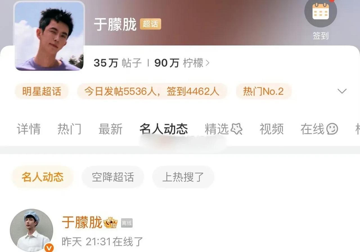Tap the crown badge next to the poster name
360x252 pixels.
(x=110, y=223)
